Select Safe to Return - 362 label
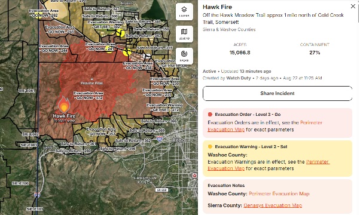 [133, 140]
